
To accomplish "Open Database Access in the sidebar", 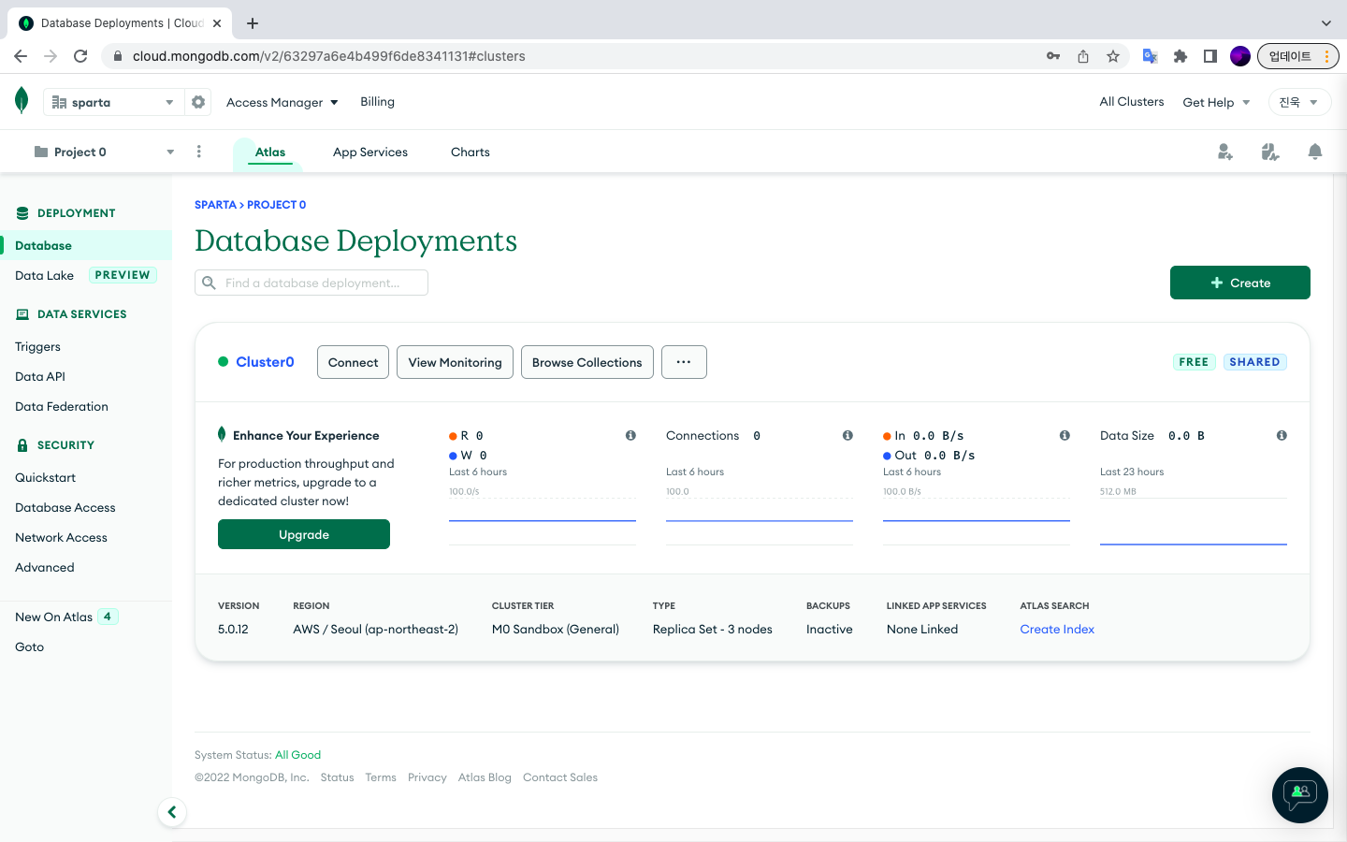I will tap(65, 507).
